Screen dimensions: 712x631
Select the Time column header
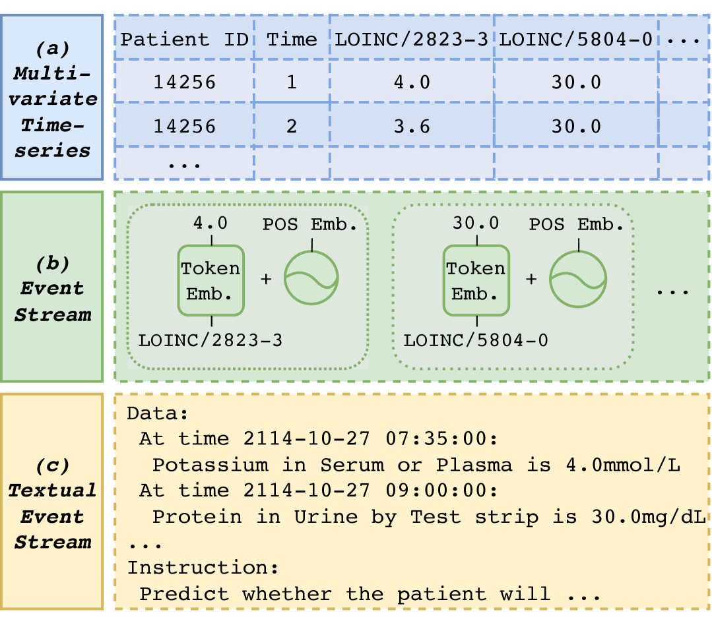click(292, 39)
